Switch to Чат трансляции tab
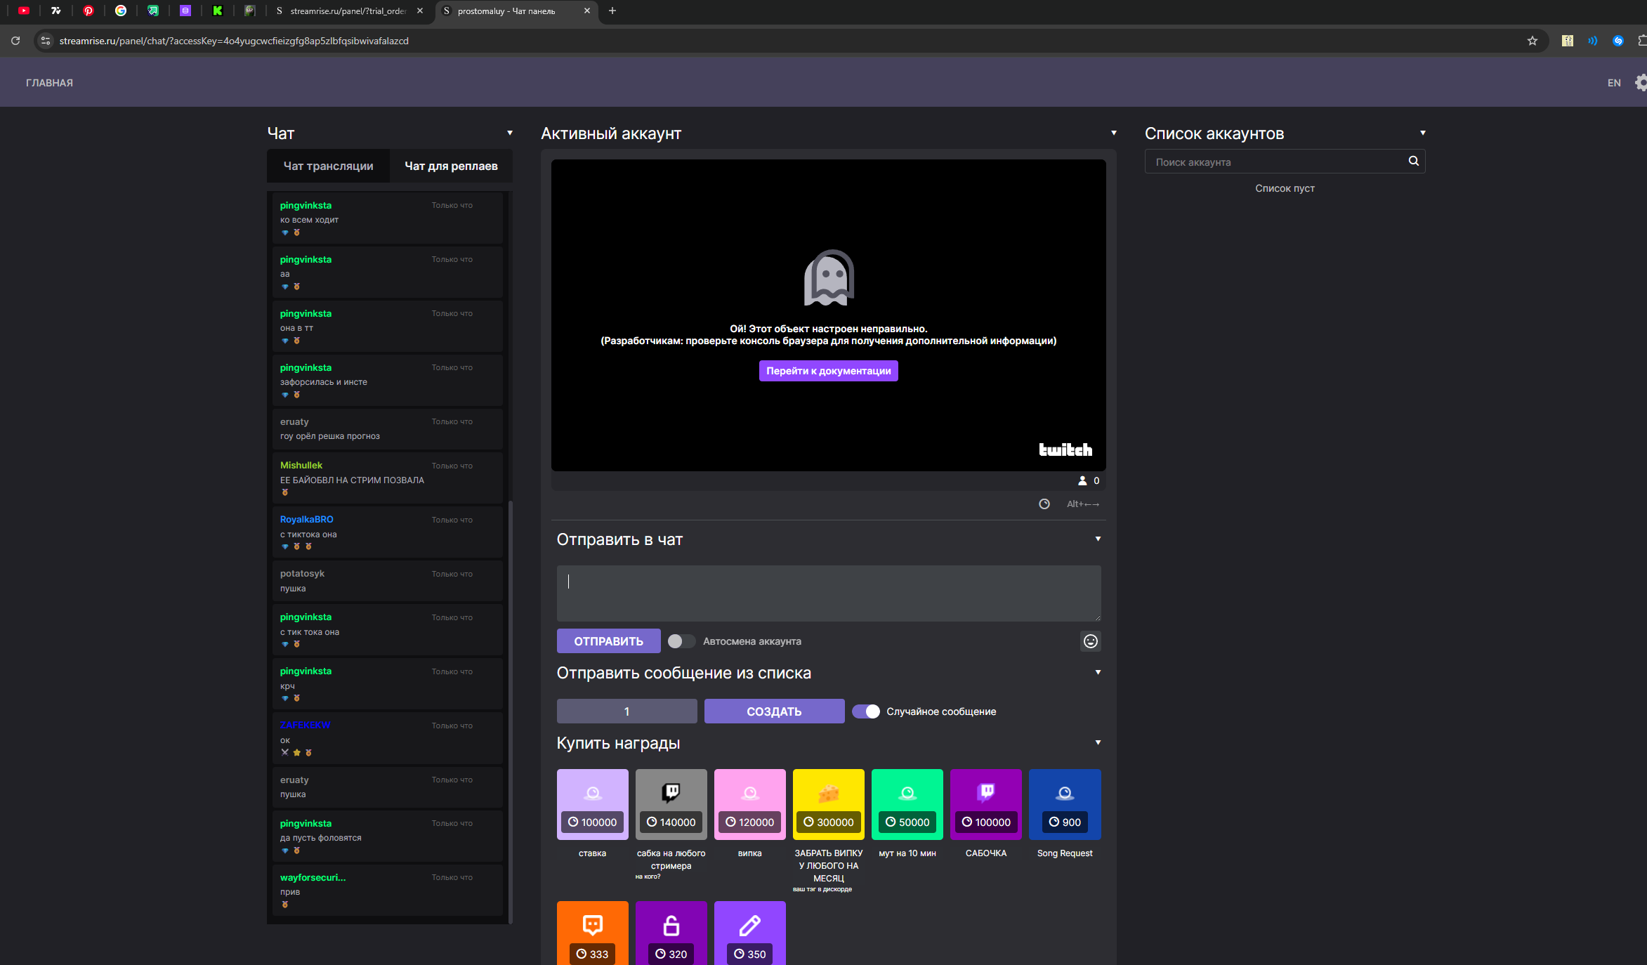 328,166
